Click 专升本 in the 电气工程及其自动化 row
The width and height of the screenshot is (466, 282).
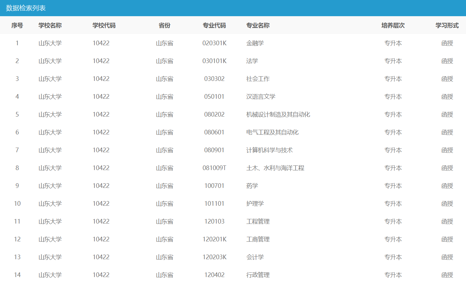click(393, 132)
